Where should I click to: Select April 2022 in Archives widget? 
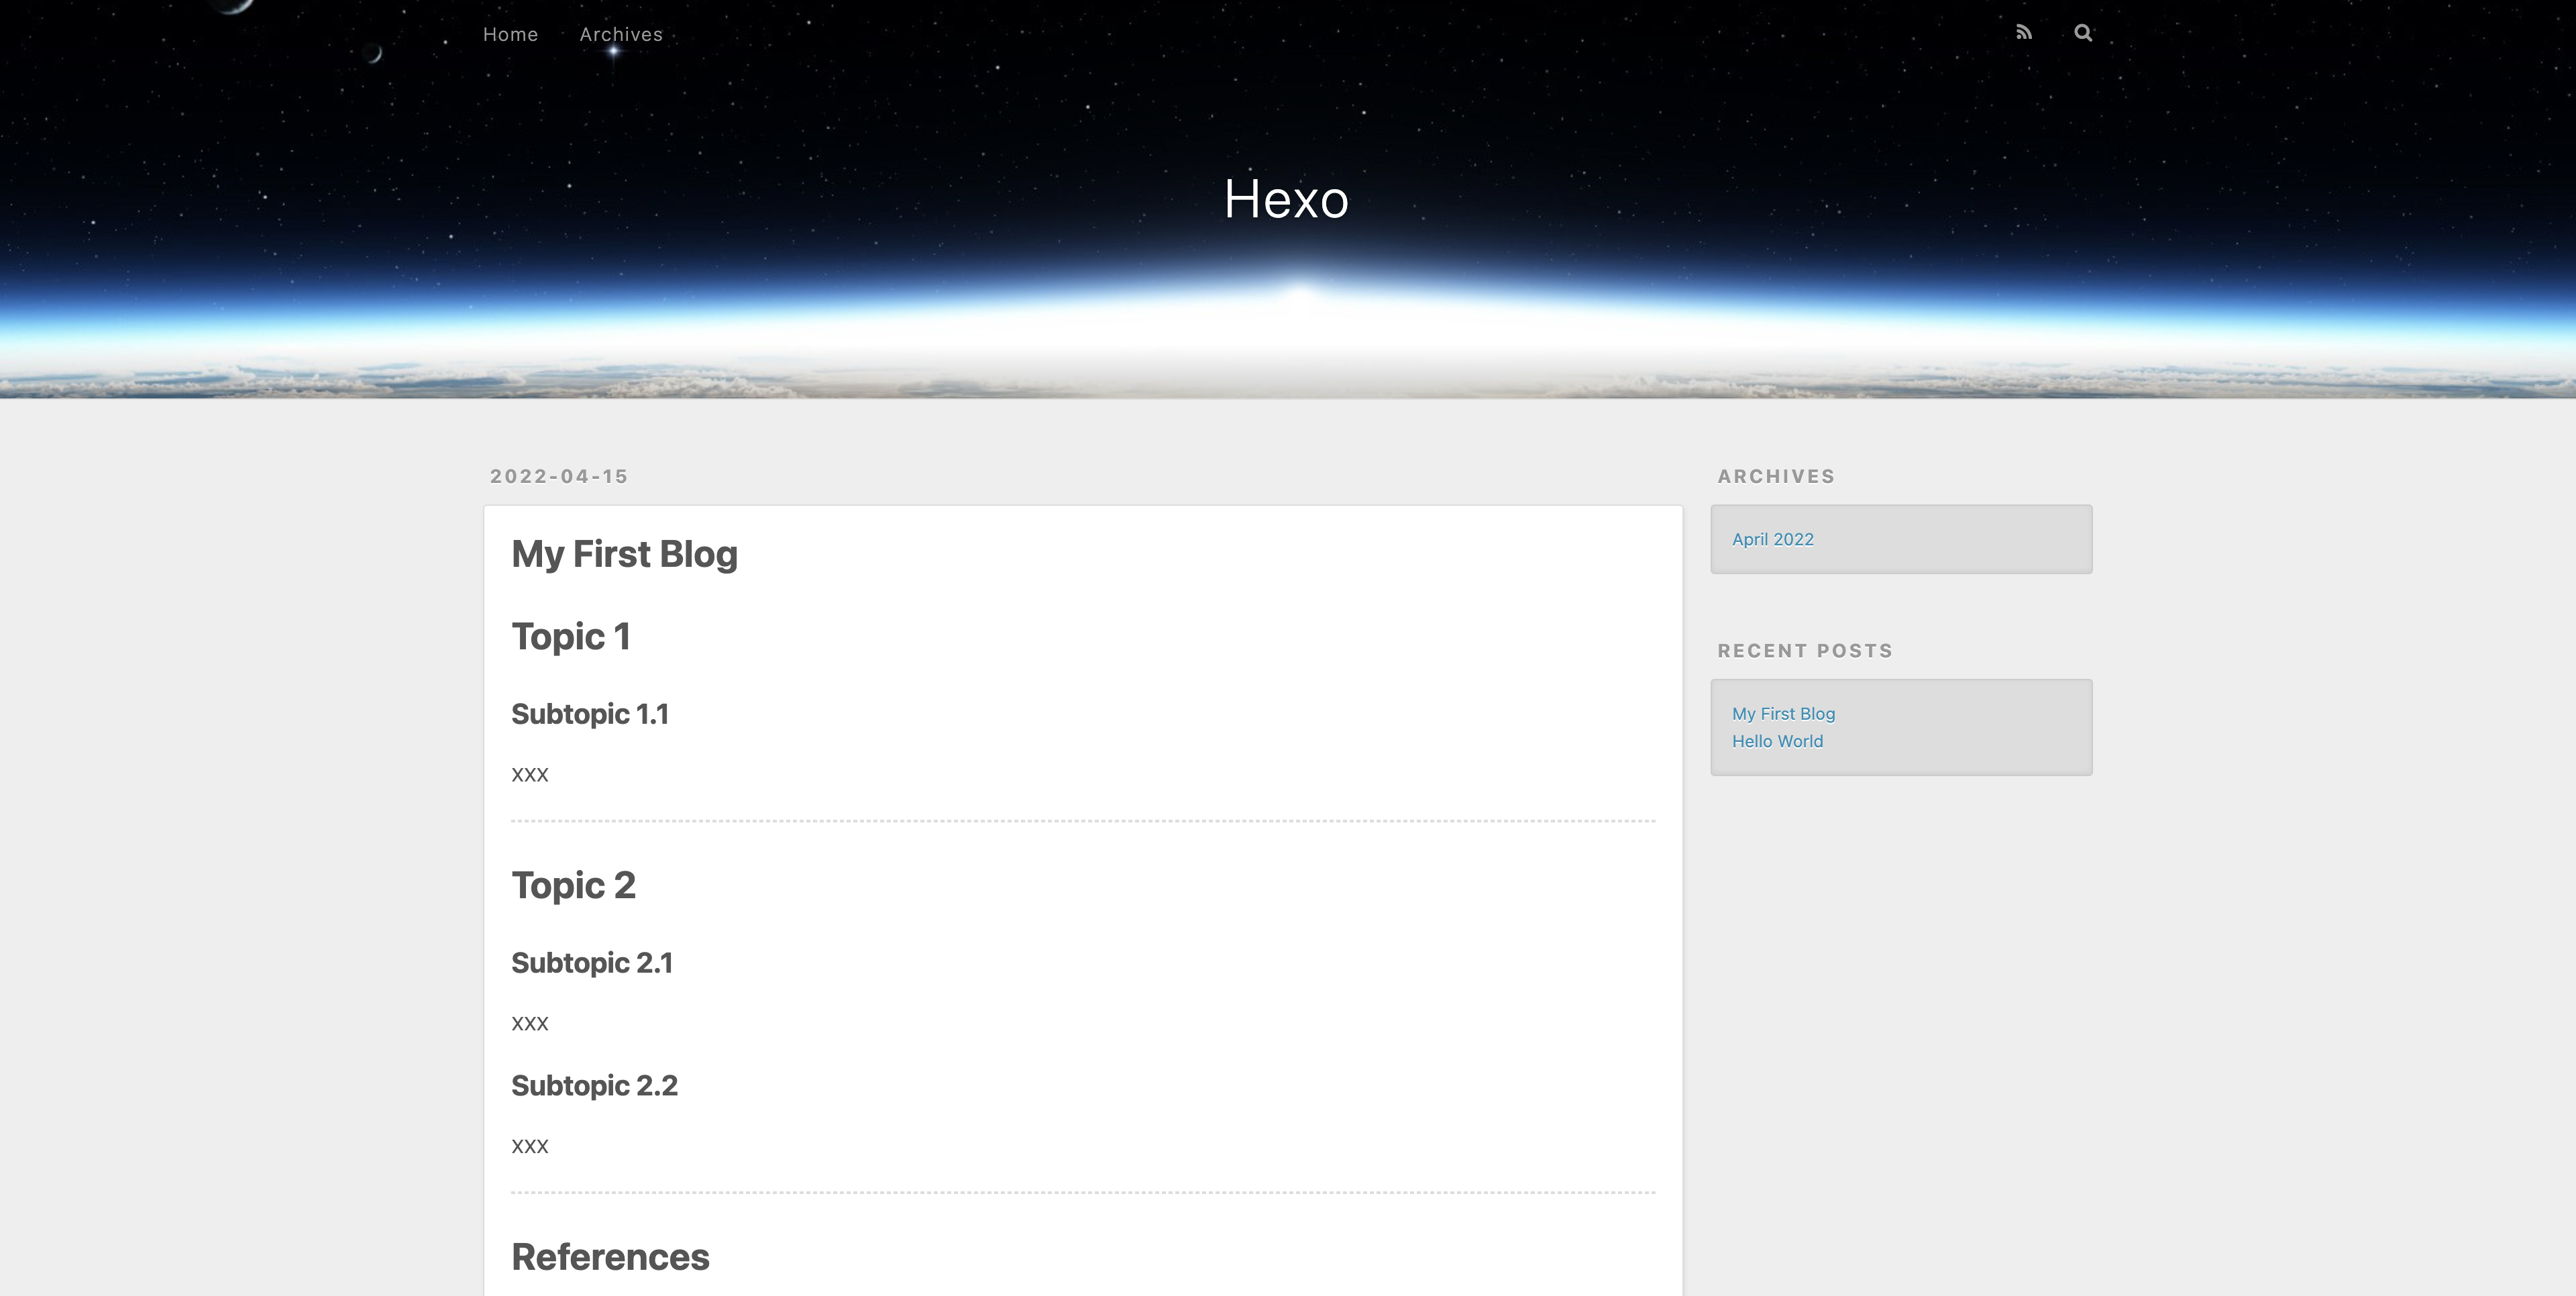[1772, 539]
